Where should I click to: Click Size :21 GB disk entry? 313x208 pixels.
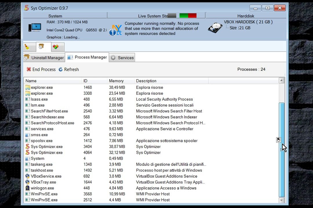pyautogui.click(x=240, y=28)
